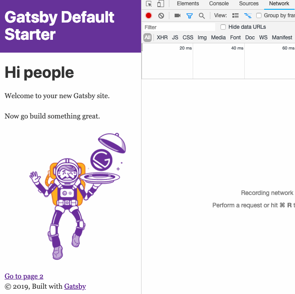
Task: Activate the inspect element picker icon
Action: 149,4
